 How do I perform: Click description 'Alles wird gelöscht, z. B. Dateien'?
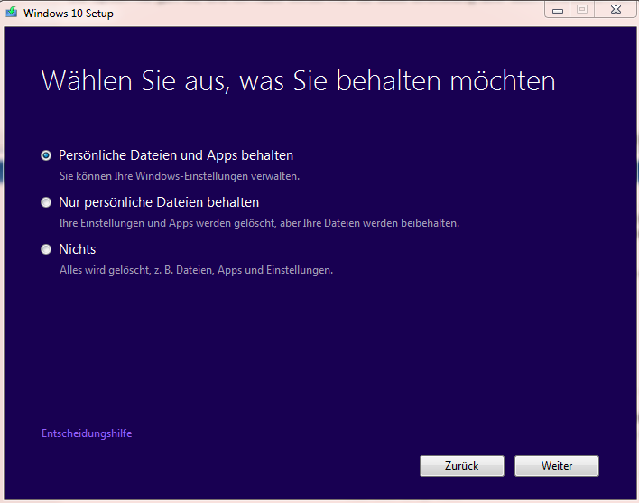pyautogui.click(x=137, y=270)
